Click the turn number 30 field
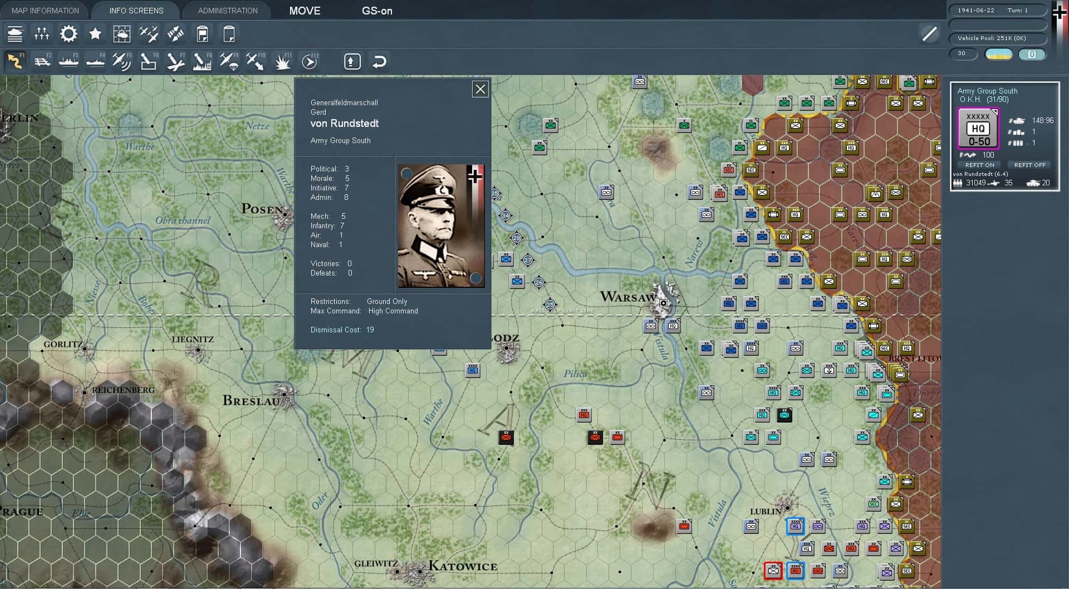The width and height of the screenshot is (1069, 589). pos(963,54)
